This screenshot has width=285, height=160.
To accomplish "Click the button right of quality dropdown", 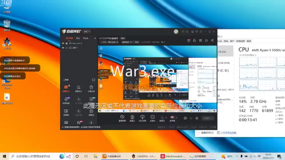I will tap(136, 42).
